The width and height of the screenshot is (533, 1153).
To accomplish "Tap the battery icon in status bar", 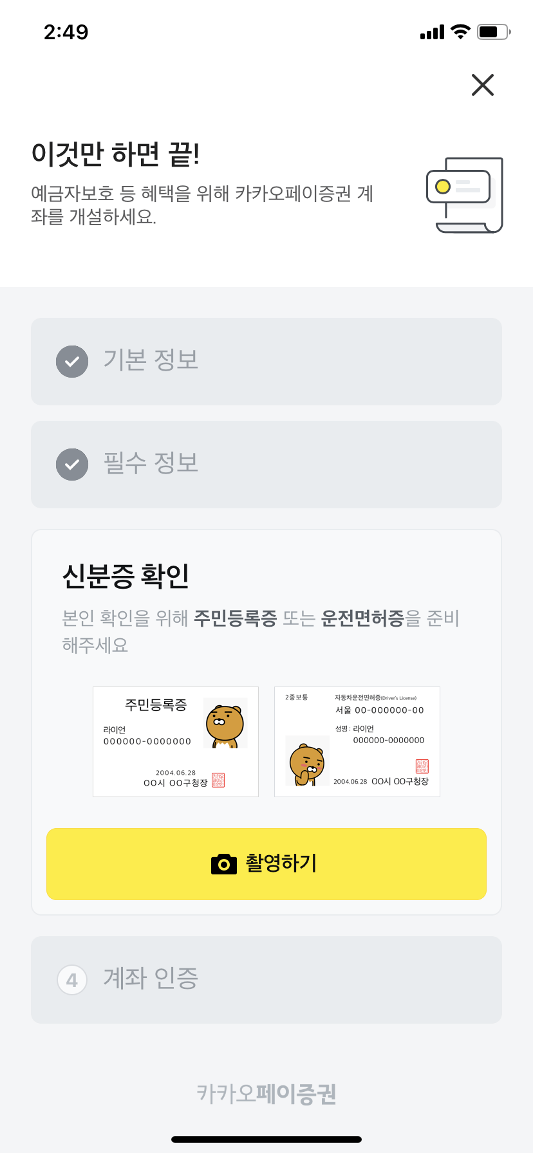I will pos(493,32).
